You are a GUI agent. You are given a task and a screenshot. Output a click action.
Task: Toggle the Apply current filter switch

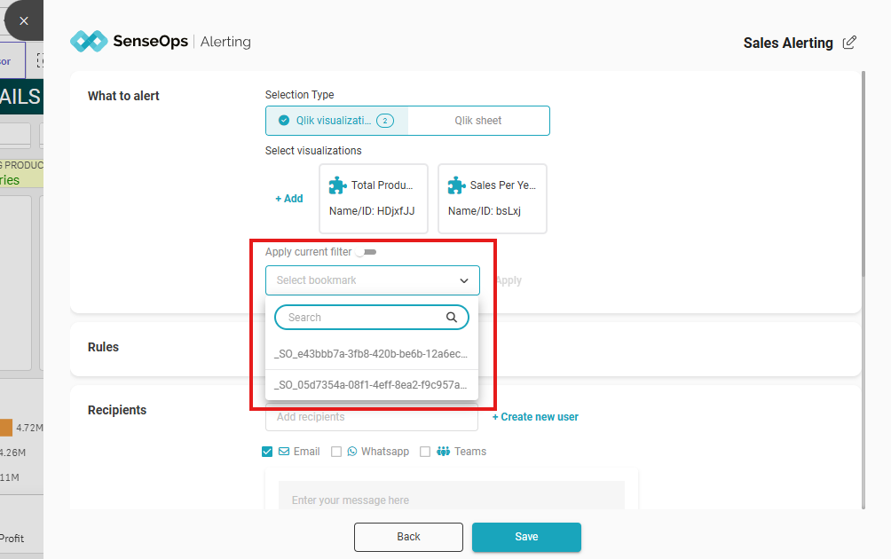coord(367,252)
